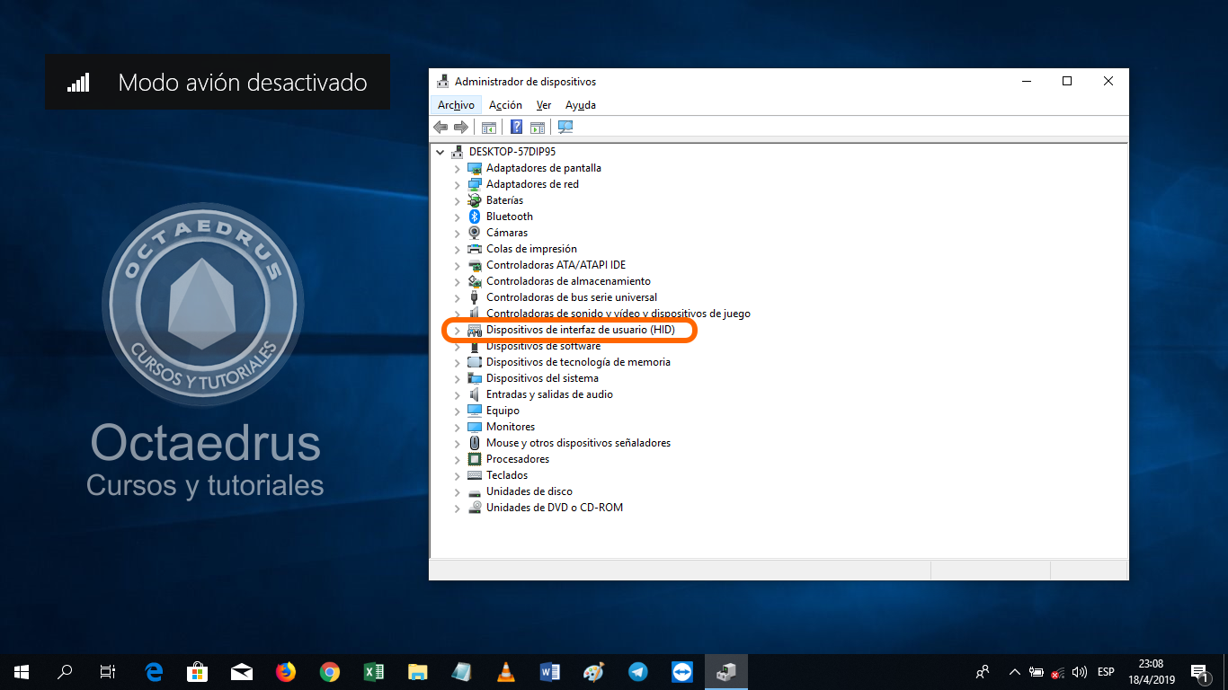Viewport: 1228px width, 690px height.
Task: Expand Controladoras de almacenamiento
Action: click(x=457, y=281)
